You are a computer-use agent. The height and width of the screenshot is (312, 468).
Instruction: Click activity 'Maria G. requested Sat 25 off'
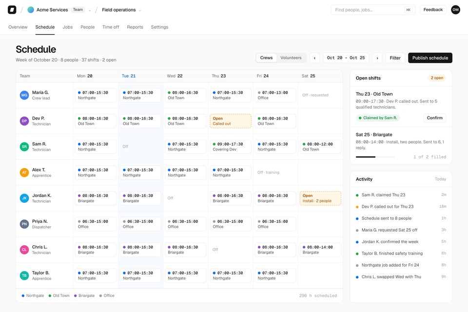tap(401, 230)
